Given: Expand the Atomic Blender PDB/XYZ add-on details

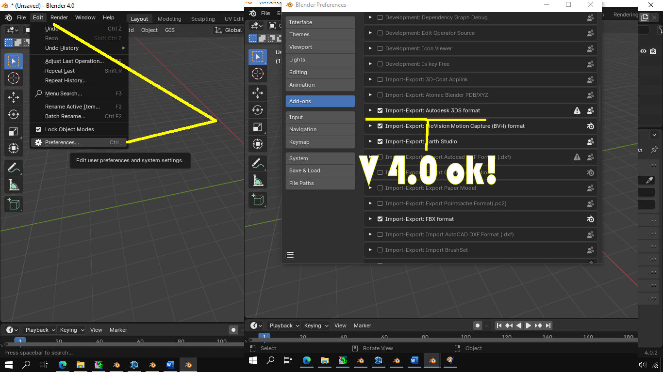Looking at the screenshot, I should coord(370,95).
